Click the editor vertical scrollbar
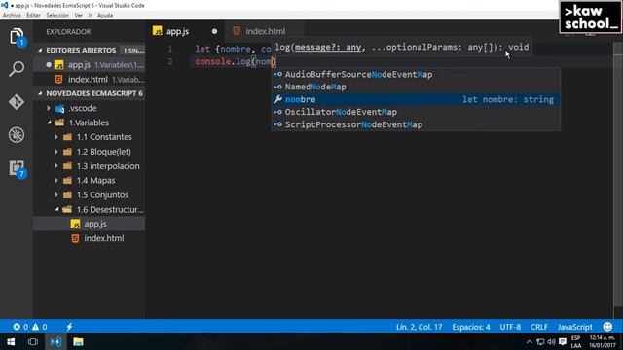 (618, 175)
